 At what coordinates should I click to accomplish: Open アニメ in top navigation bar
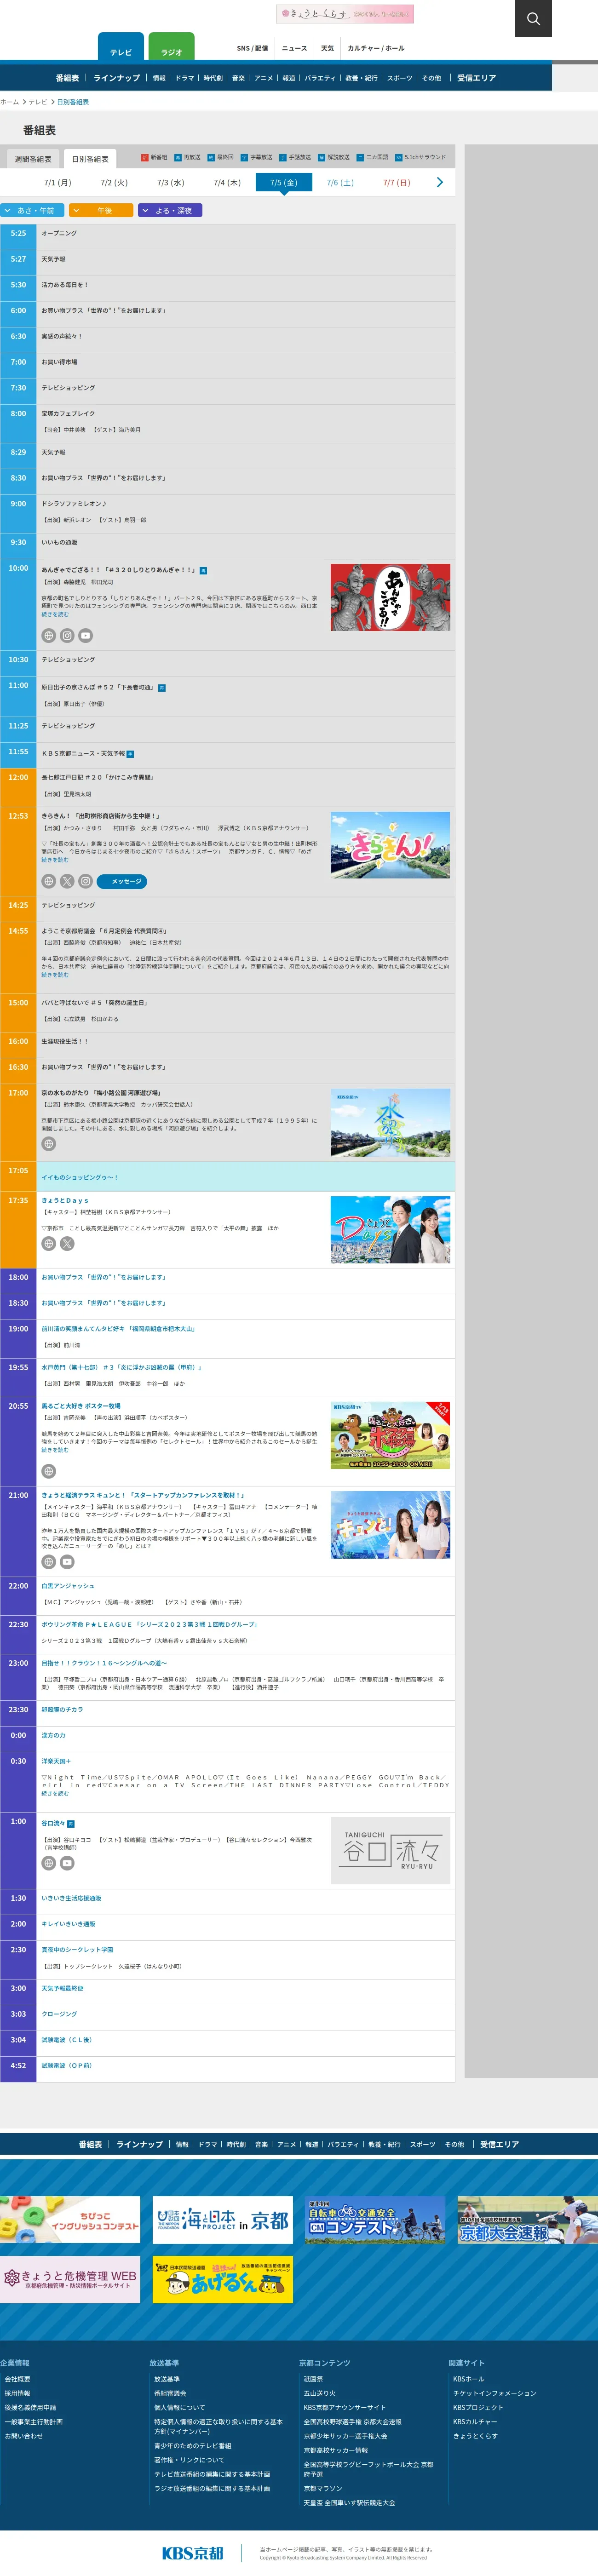tap(264, 78)
